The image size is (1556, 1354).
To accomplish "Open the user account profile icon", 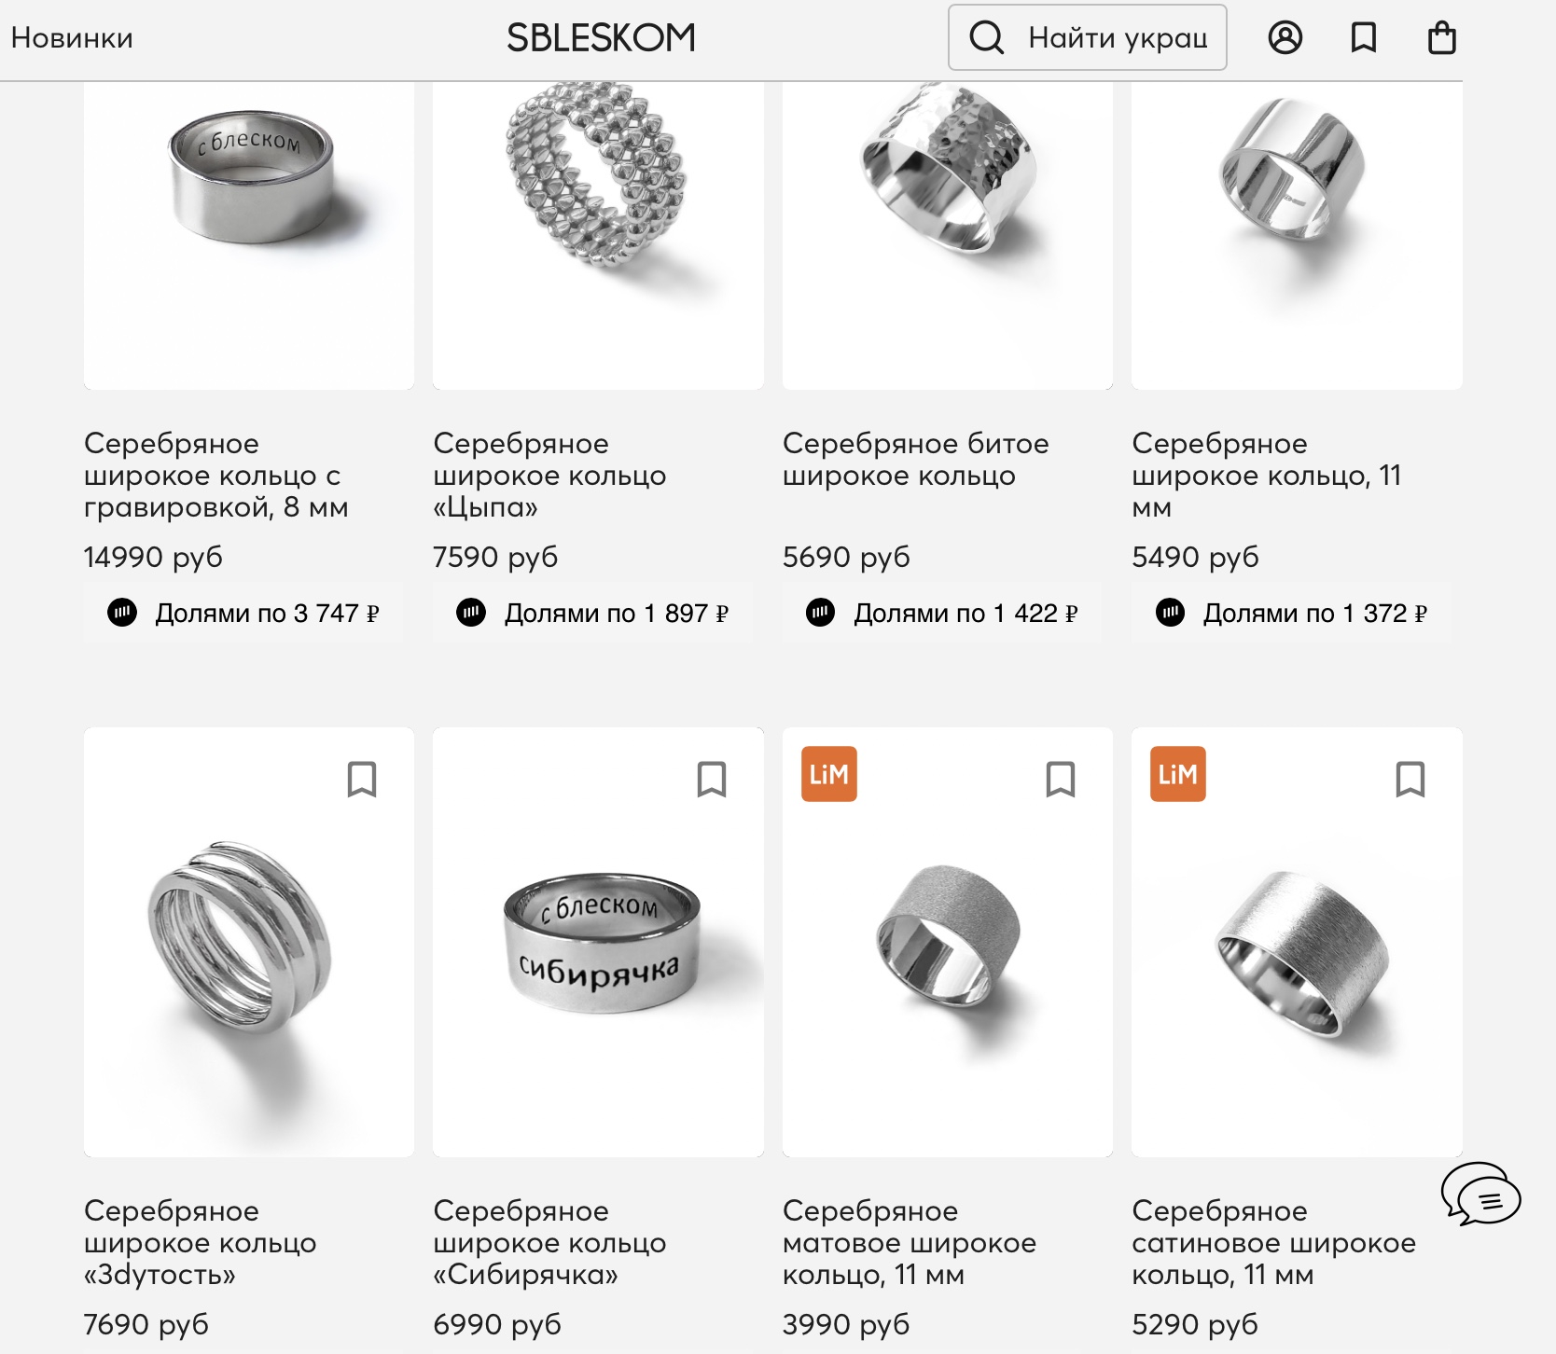I will coord(1285,37).
